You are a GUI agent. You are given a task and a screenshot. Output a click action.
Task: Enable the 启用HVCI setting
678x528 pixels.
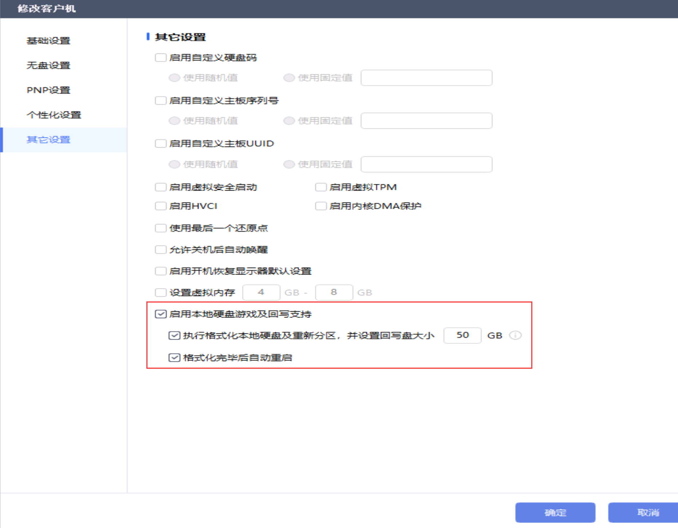point(160,206)
